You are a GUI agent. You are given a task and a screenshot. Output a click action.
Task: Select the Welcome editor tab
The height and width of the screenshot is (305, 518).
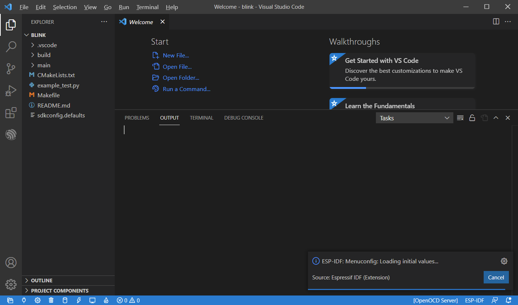pos(141,22)
